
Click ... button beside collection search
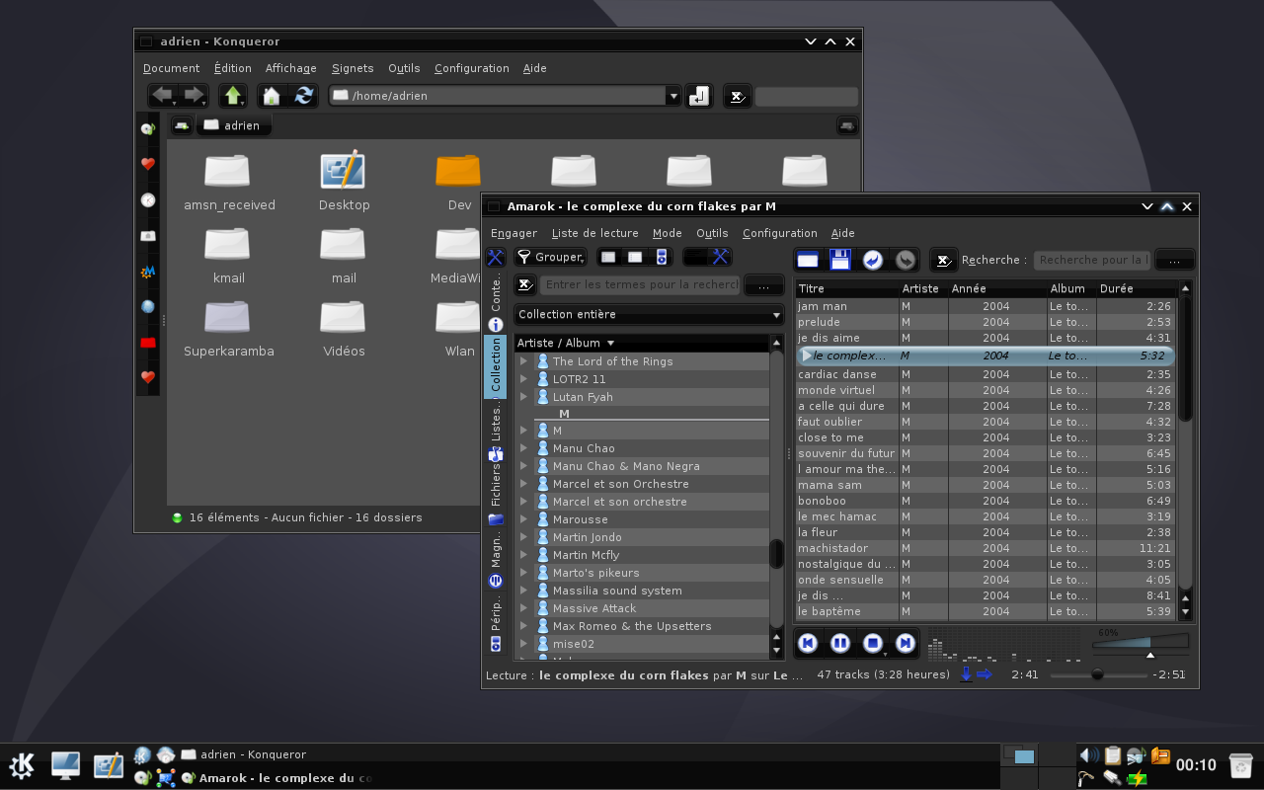pyautogui.click(x=764, y=286)
